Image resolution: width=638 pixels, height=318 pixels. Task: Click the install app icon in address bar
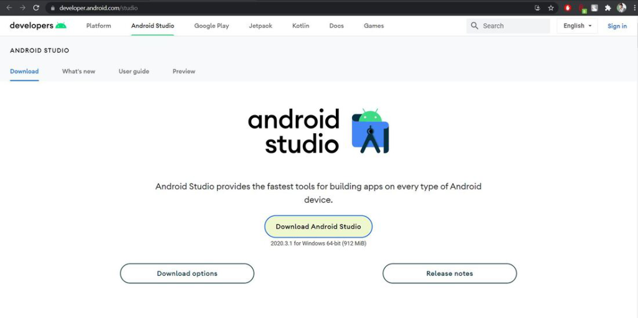pos(537,8)
